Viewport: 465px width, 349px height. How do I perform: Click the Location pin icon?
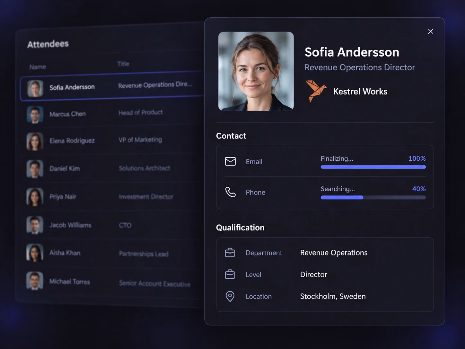click(x=230, y=296)
